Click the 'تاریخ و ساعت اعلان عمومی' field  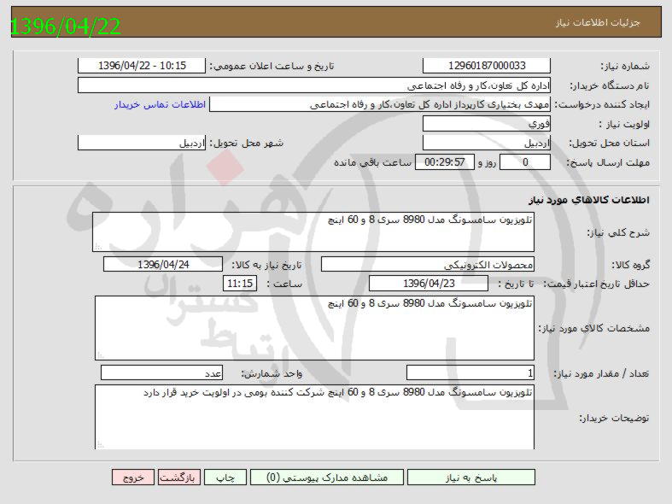click(142, 66)
